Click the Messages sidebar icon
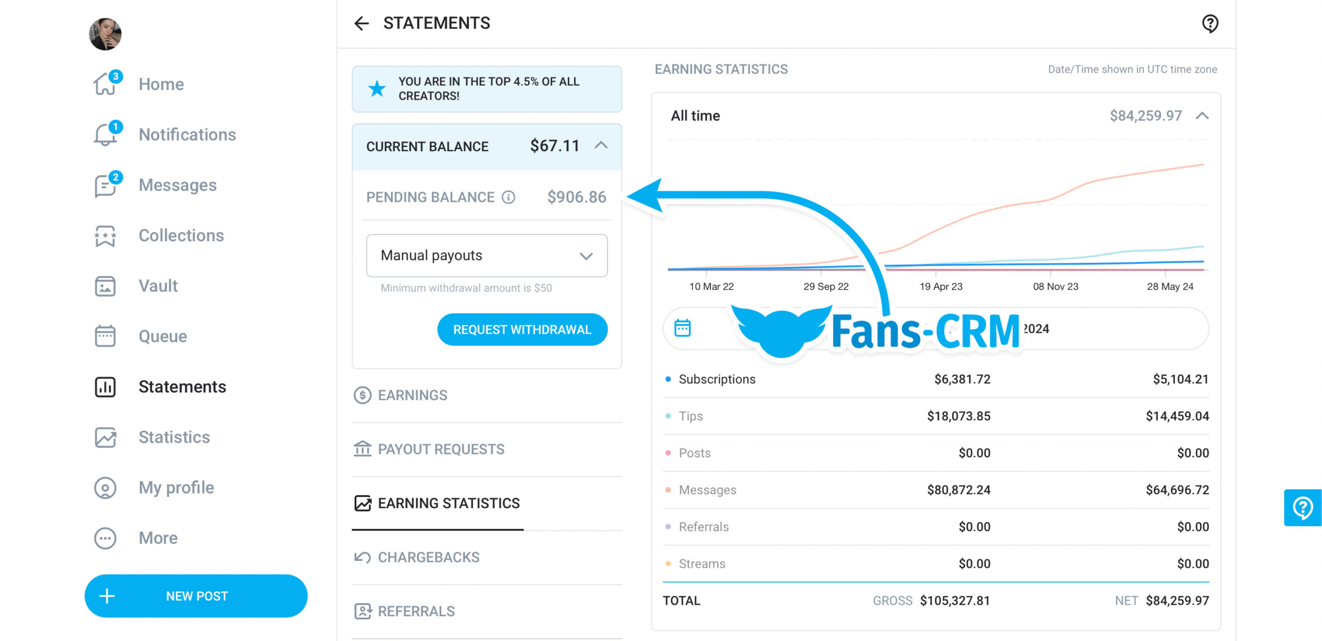The height and width of the screenshot is (641, 1322). [x=105, y=185]
